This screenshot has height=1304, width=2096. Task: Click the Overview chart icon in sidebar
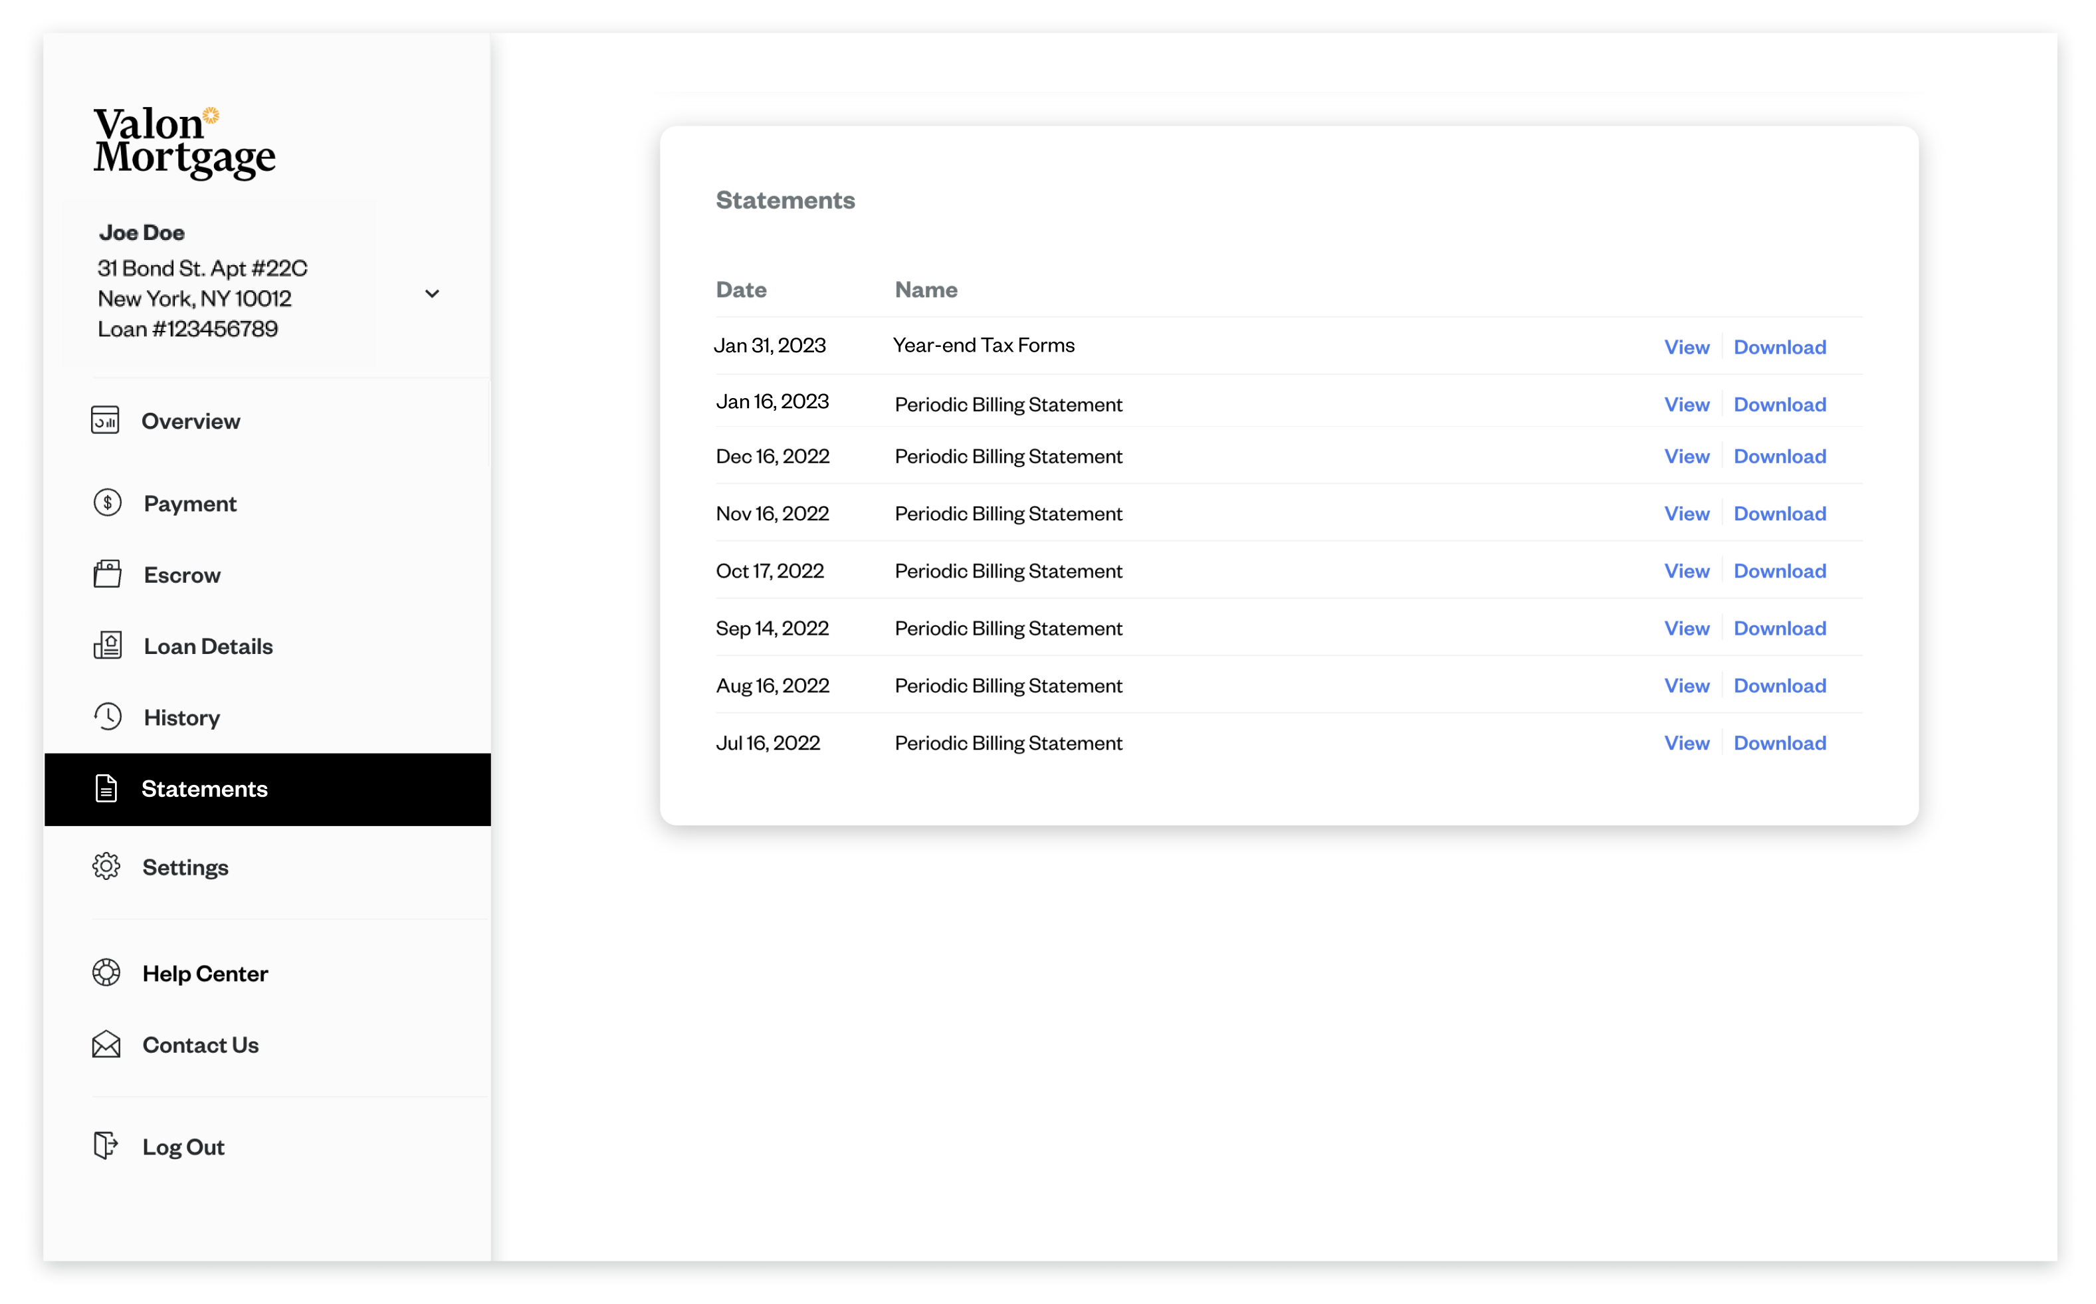[x=105, y=421]
